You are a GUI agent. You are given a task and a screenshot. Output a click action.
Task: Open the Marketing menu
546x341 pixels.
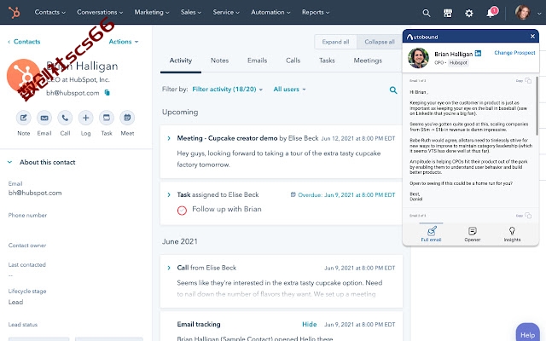(x=152, y=12)
